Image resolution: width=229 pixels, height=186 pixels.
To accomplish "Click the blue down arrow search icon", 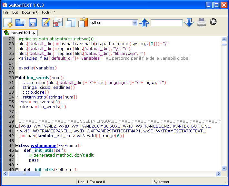I will pyautogui.click(x=189, y=23).
